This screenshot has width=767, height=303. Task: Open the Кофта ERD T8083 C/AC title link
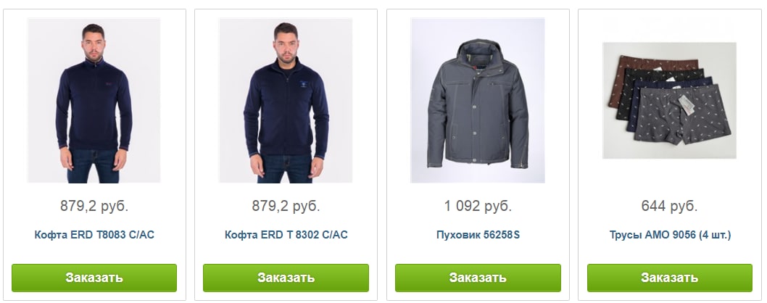pos(94,235)
